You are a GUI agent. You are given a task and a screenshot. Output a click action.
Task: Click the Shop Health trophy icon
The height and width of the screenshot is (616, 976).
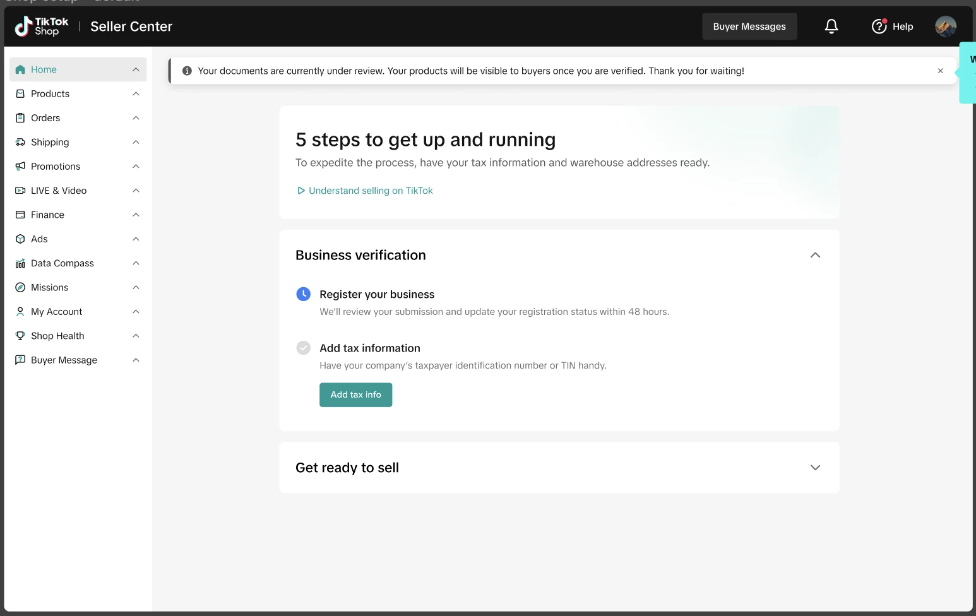pyautogui.click(x=20, y=336)
